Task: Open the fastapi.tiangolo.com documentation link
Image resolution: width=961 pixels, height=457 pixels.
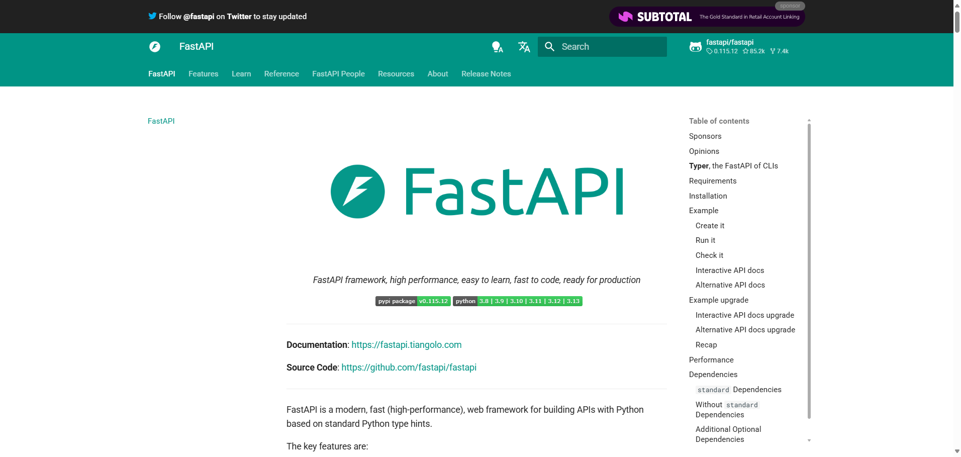Action: tap(407, 345)
